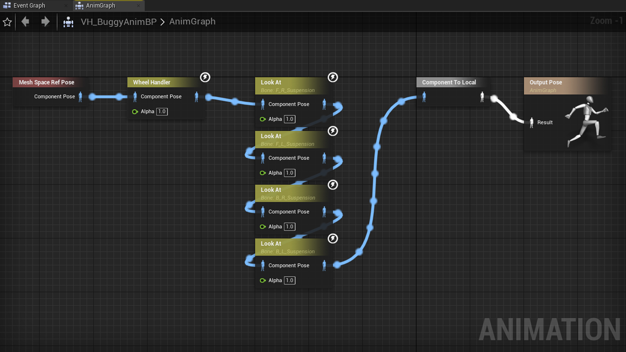Viewport: 626px width, 352px height.
Task: Click the bolt icon on F_R_Suspension Look At
Action: (333, 77)
